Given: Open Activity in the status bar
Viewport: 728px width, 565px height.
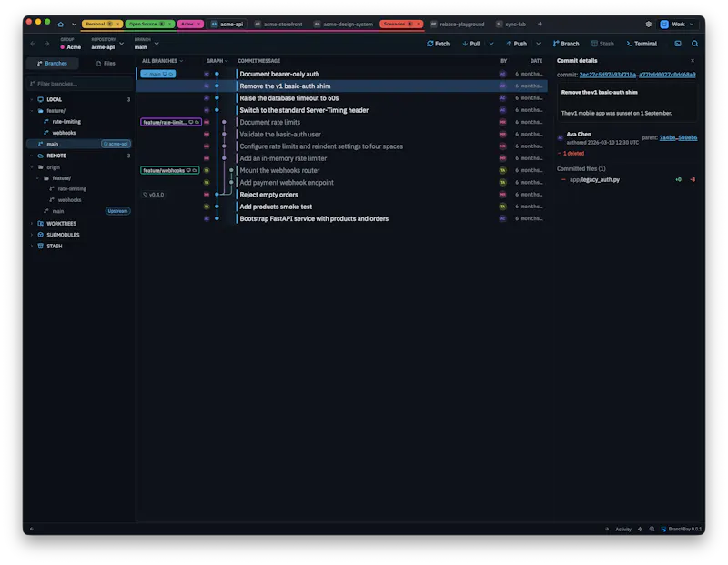Looking at the screenshot, I should tap(623, 530).
